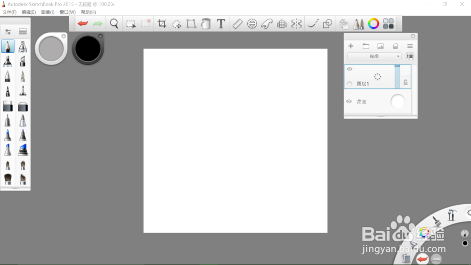The height and width of the screenshot is (265, 471).
Task: Select the Quick Transform lasso tool
Action: 177,24
